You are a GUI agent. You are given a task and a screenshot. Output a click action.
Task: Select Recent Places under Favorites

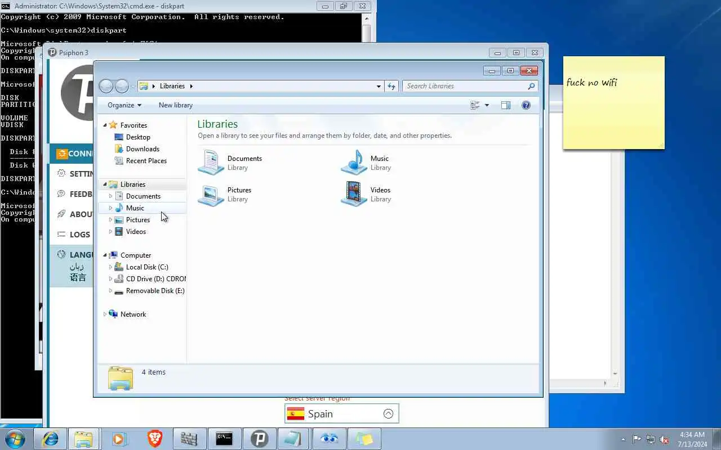(146, 161)
